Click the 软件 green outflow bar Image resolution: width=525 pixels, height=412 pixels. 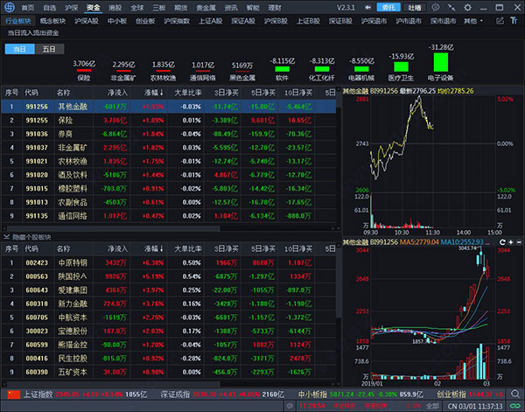tap(282, 69)
